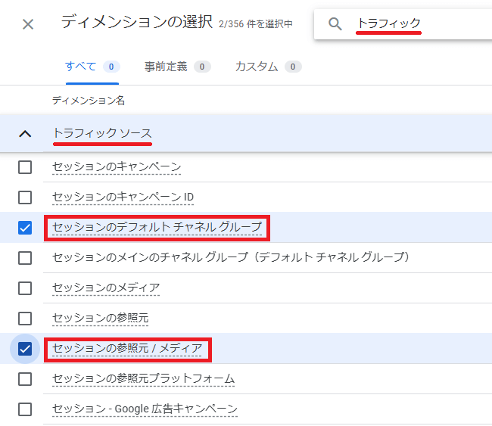Screen dimensions: 492x426
Task: Click the ディメンション名 column header
Action: (89, 100)
